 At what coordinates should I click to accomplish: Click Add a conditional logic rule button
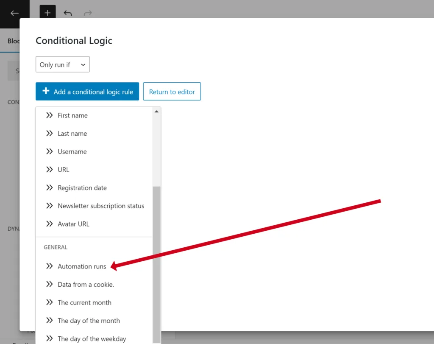coord(87,91)
